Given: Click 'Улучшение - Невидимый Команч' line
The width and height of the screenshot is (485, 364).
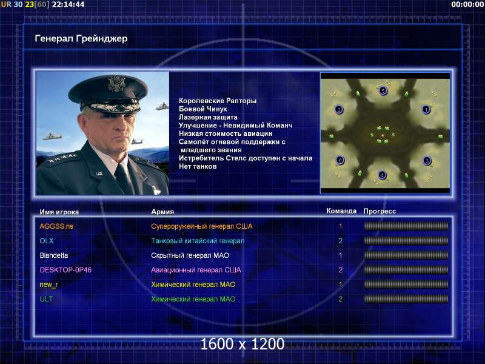Looking at the screenshot, I should 236,126.
